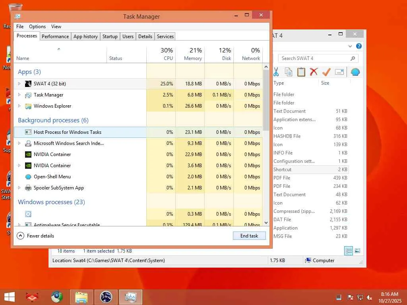
Task: Sort processes by CPU column
Action: tap(161, 54)
